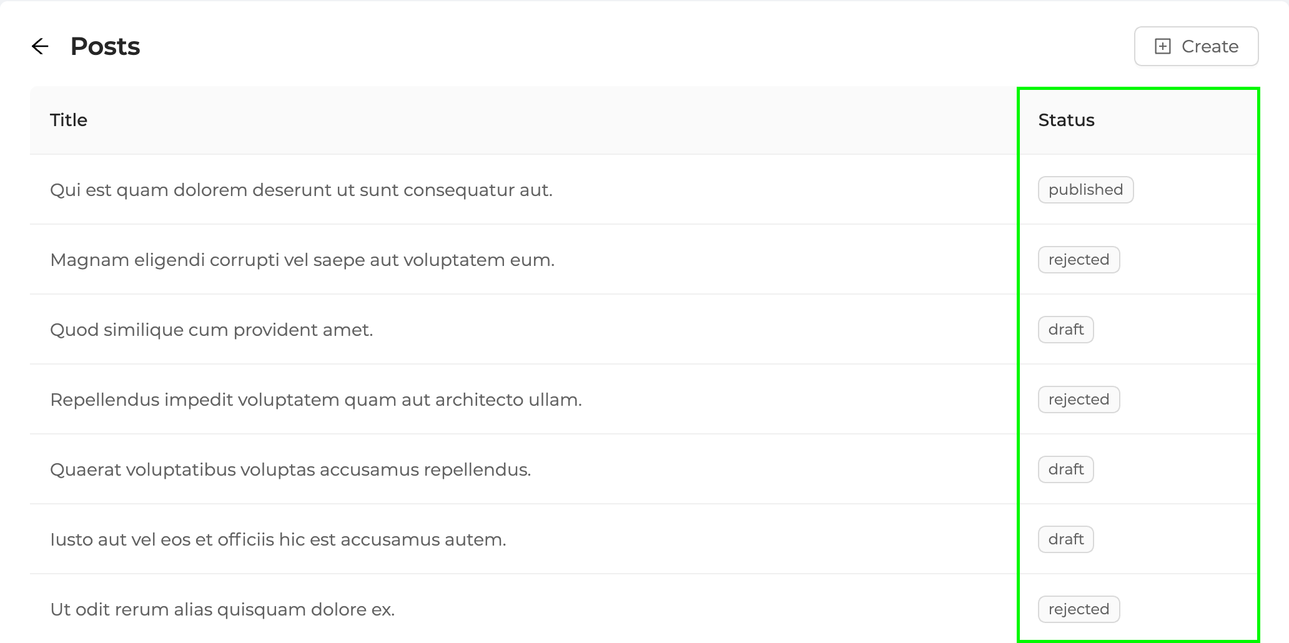Click the Status column header

tap(1066, 120)
